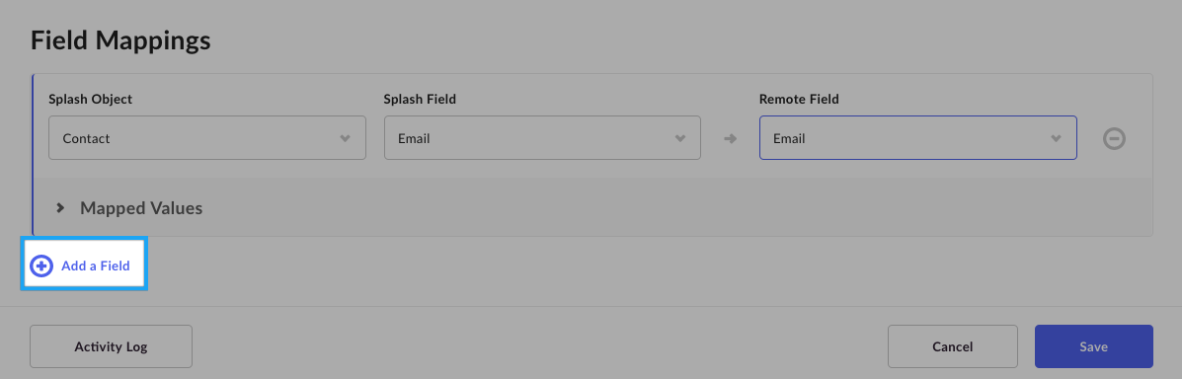Click the arrow icon between Splash and Remote fields
The image size is (1182, 379).
pos(730,138)
